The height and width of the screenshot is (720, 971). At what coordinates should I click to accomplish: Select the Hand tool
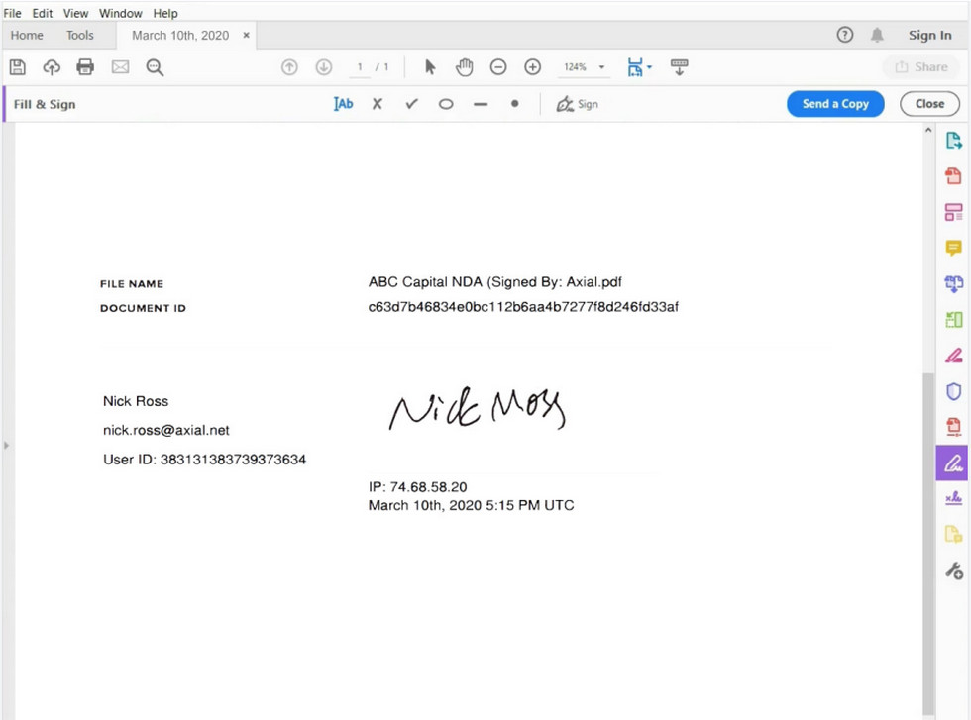[464, 67]
